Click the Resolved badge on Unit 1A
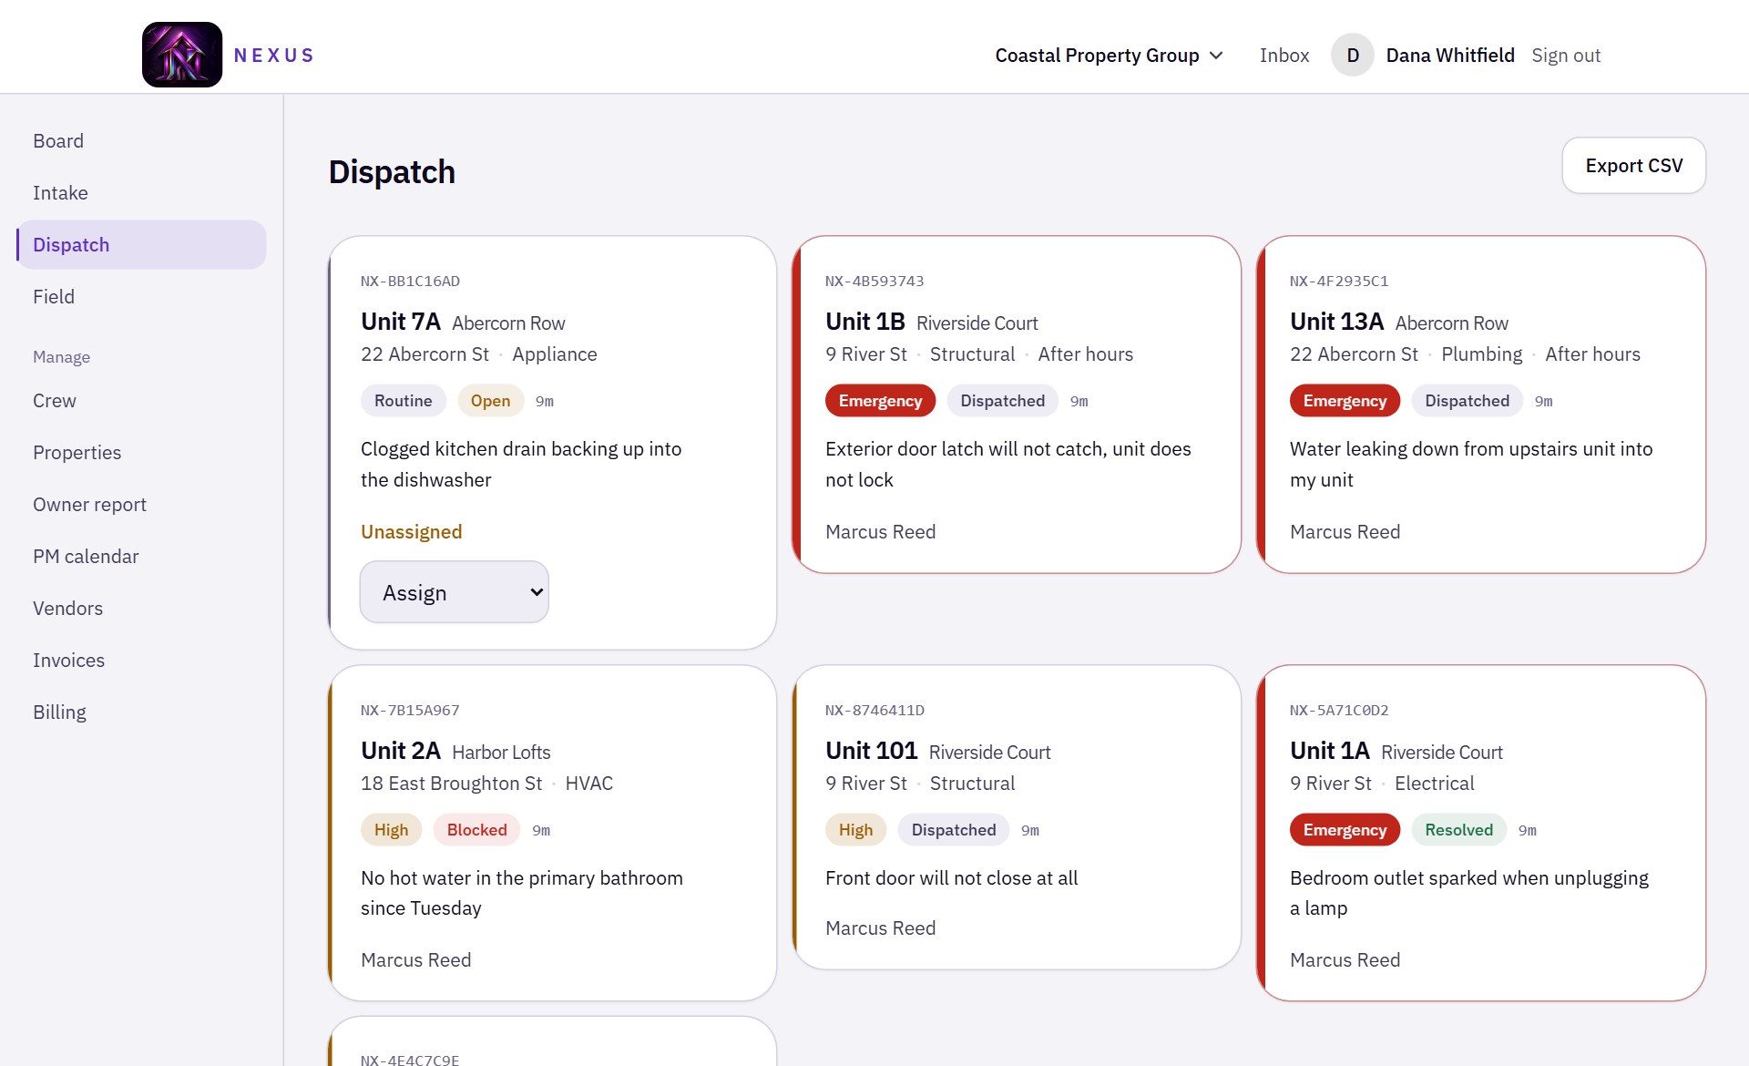 point(1458,830)
